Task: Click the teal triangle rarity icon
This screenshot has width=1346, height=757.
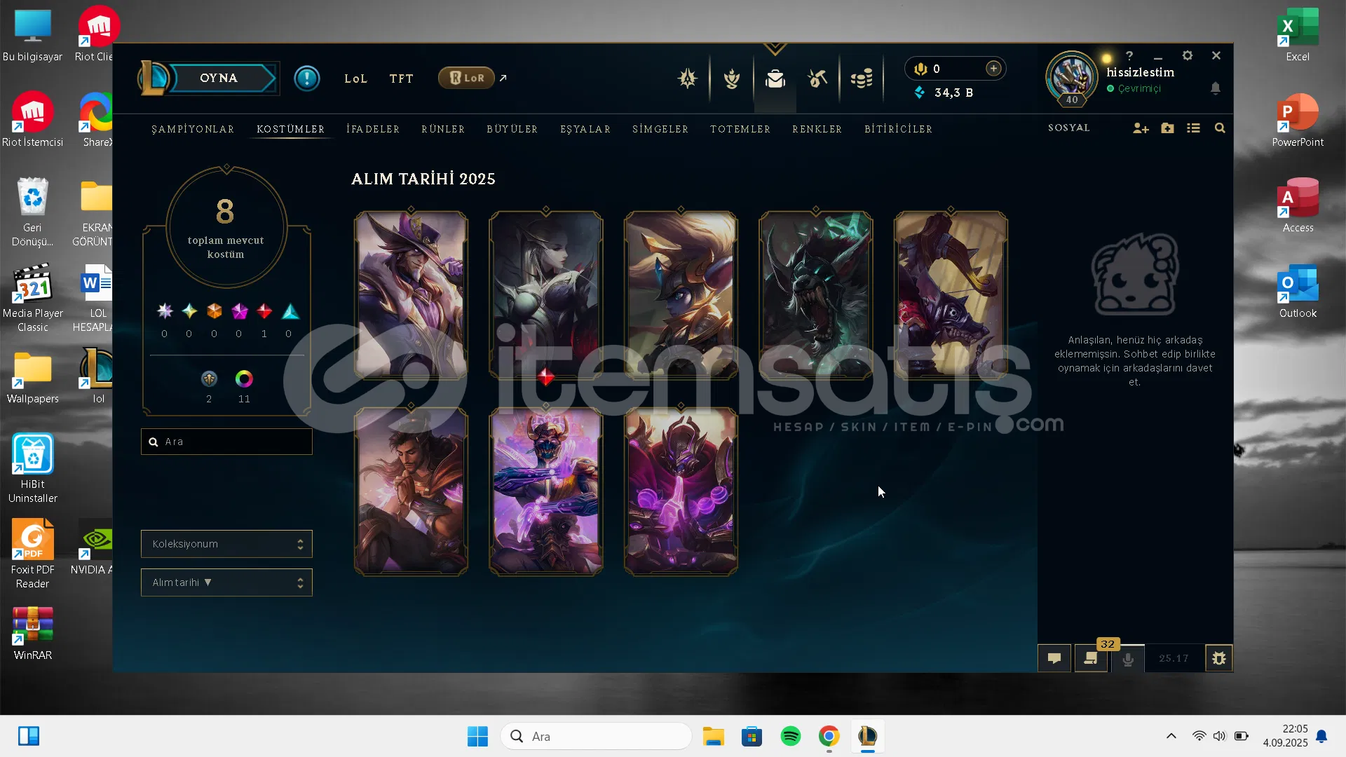Action: pos(290,311)
